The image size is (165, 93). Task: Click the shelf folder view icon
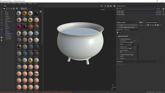[x=4, y=9]
